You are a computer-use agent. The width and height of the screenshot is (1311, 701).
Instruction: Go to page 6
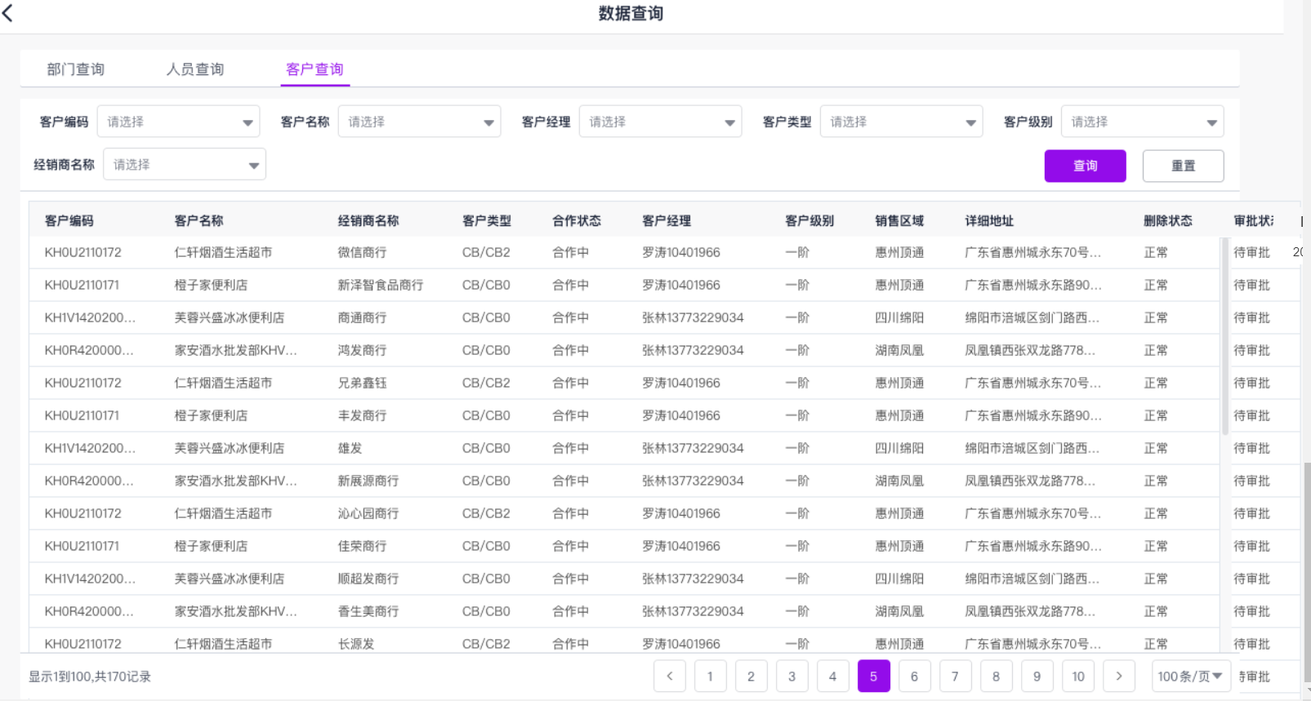(x=915, y=677)
